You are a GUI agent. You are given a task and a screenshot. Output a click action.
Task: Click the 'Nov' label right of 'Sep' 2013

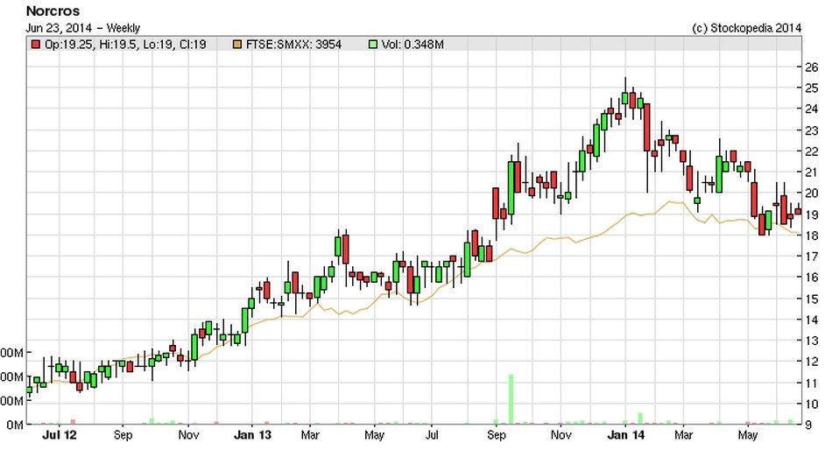coord(561,435)
